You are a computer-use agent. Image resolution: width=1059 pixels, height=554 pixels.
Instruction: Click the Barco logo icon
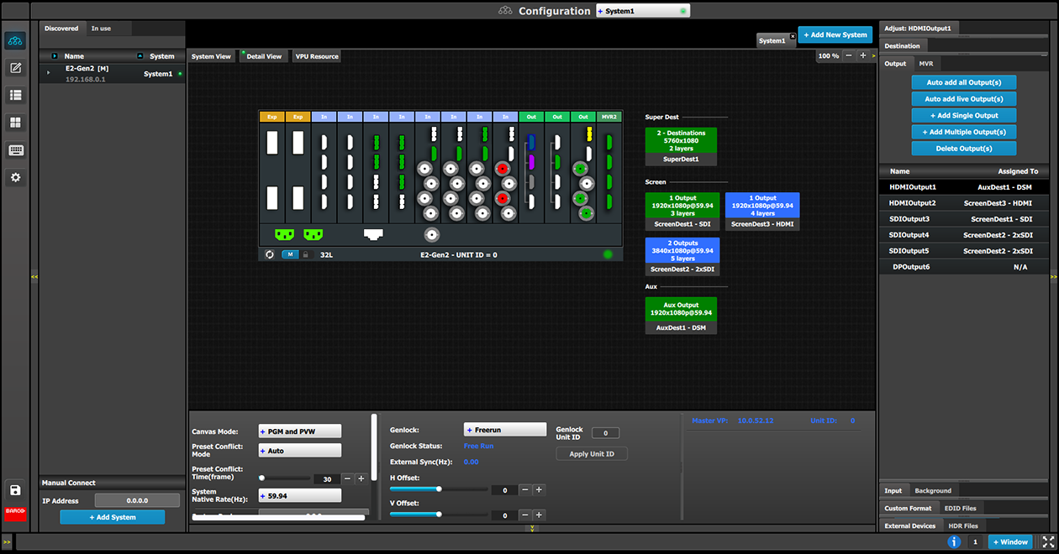click(x=15, y=513)
